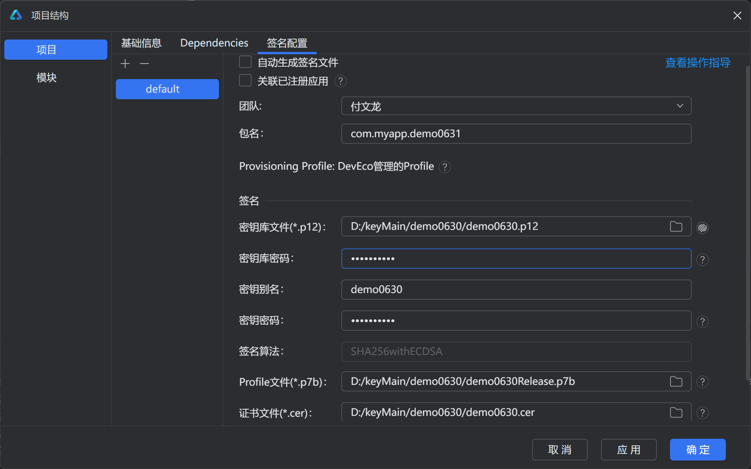
Task: Focus the 密钥密码 password field
Action: 516,321
